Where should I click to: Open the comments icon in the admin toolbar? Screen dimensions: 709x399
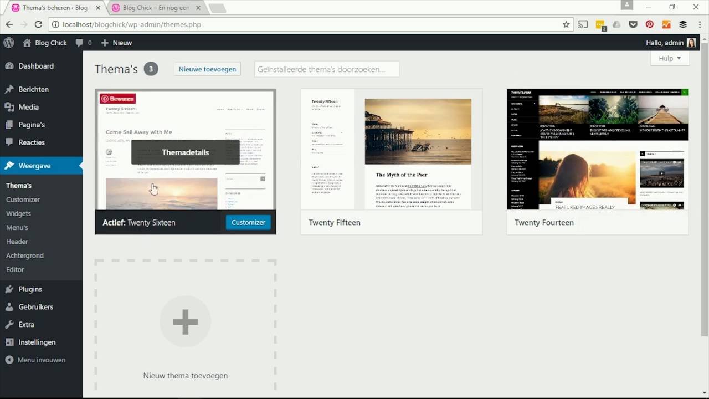[x=80, y=43]
